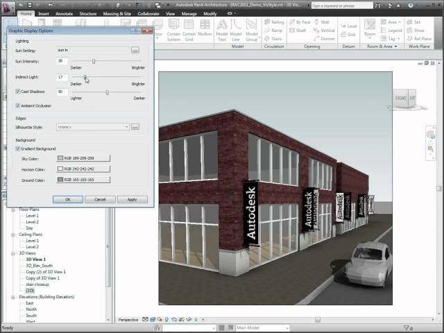Click the Apply button
The width and height of the screenshot is (444, 333).
(x=133, y=199)
